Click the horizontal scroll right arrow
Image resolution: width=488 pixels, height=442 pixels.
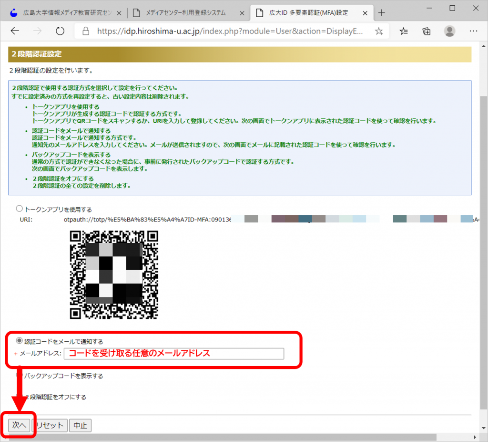pos(475,437)
